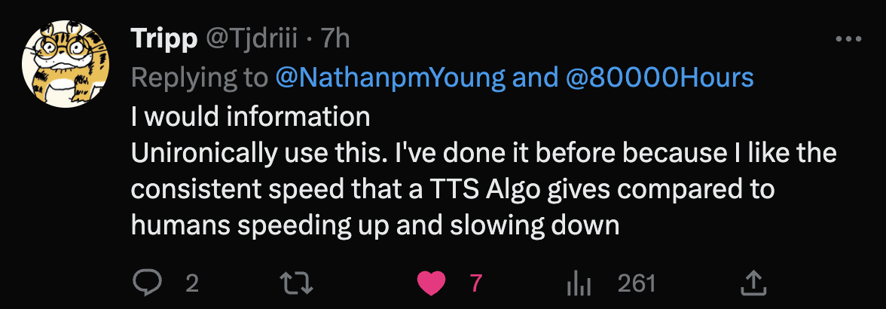Click the "Replying to" label text
The image size is (886, 309).
pos(199,77)
